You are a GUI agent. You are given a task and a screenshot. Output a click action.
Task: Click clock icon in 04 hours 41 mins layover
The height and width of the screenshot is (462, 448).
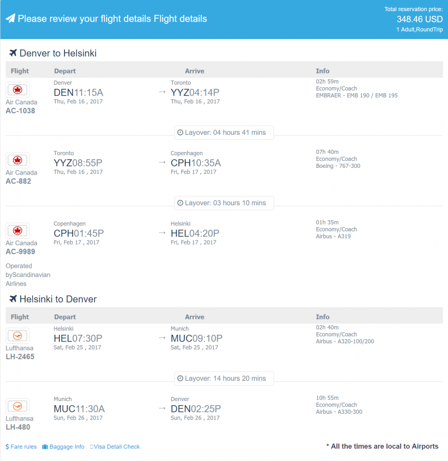tap(180, 133)
